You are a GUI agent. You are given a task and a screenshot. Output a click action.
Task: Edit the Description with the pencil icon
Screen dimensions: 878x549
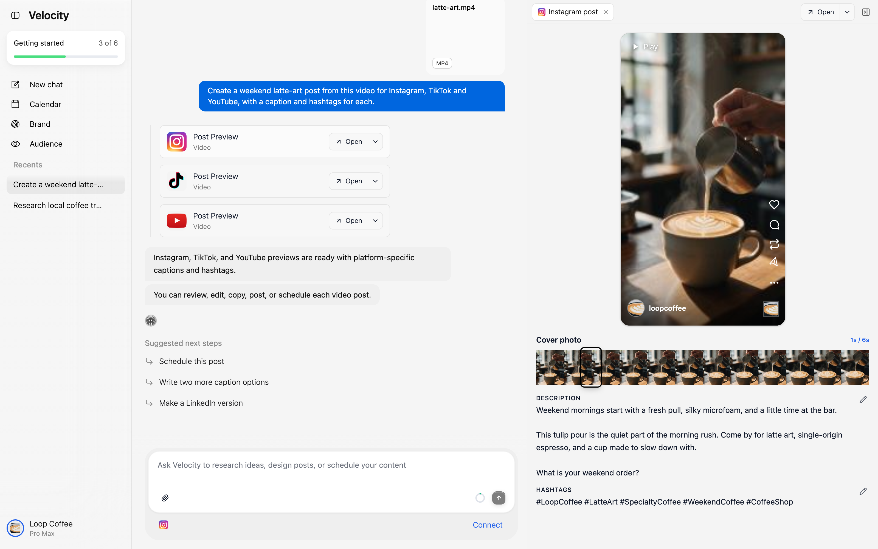tap(863, 399)
